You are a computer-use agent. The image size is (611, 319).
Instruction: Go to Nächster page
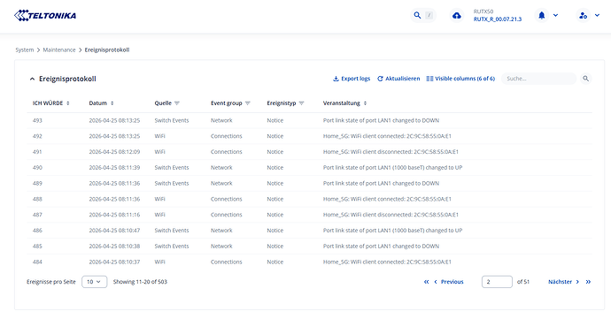pyautogui.click(x=563, y=282)
